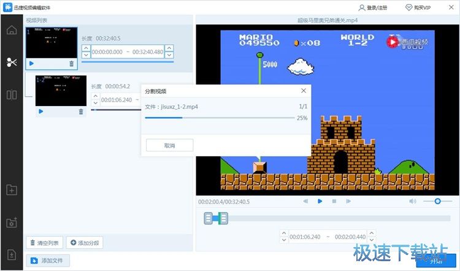This screenshot has width=460, height=271.
Task: Click length label 00:00:54.2 of segment
Action: tap(117, 86)
